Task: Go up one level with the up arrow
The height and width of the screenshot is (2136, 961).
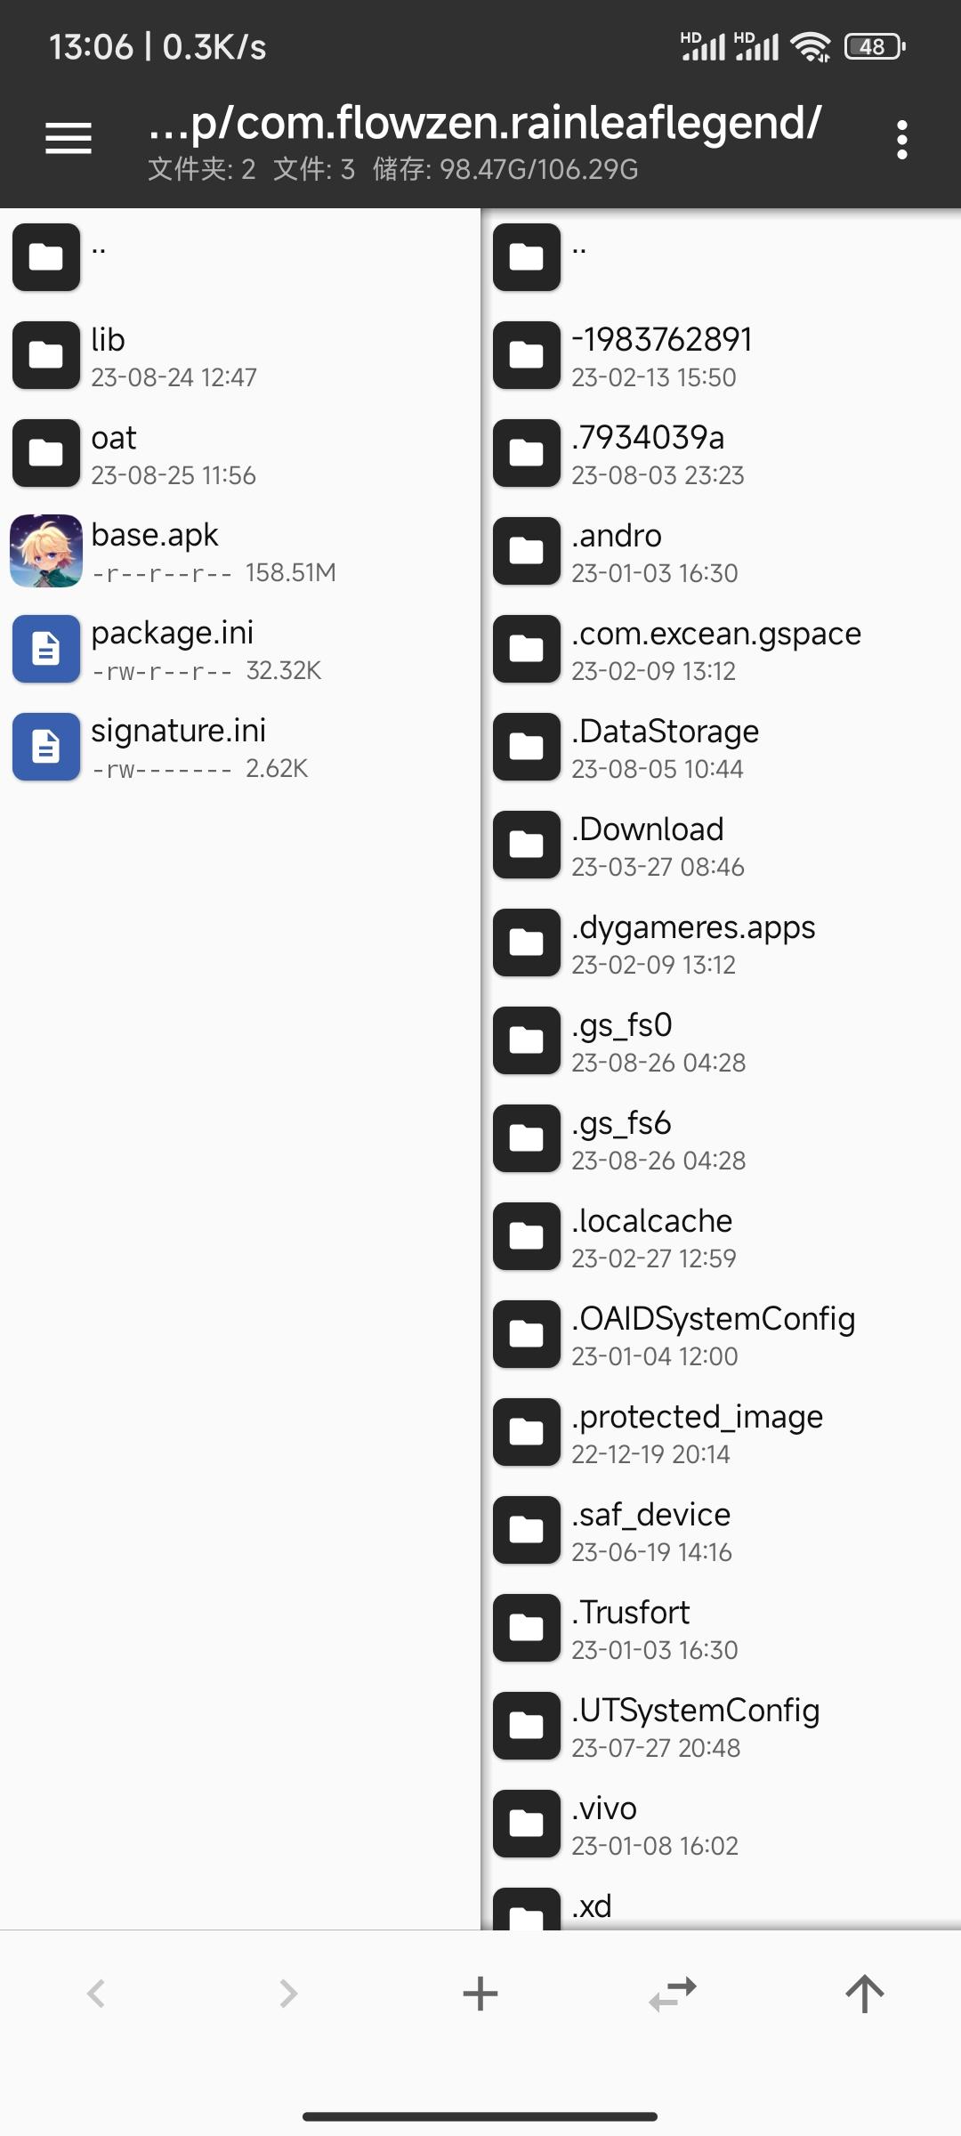Action: 865,1994
